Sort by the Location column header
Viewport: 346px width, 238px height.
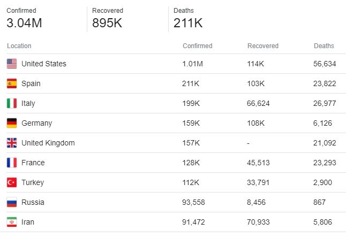(19, 46)
